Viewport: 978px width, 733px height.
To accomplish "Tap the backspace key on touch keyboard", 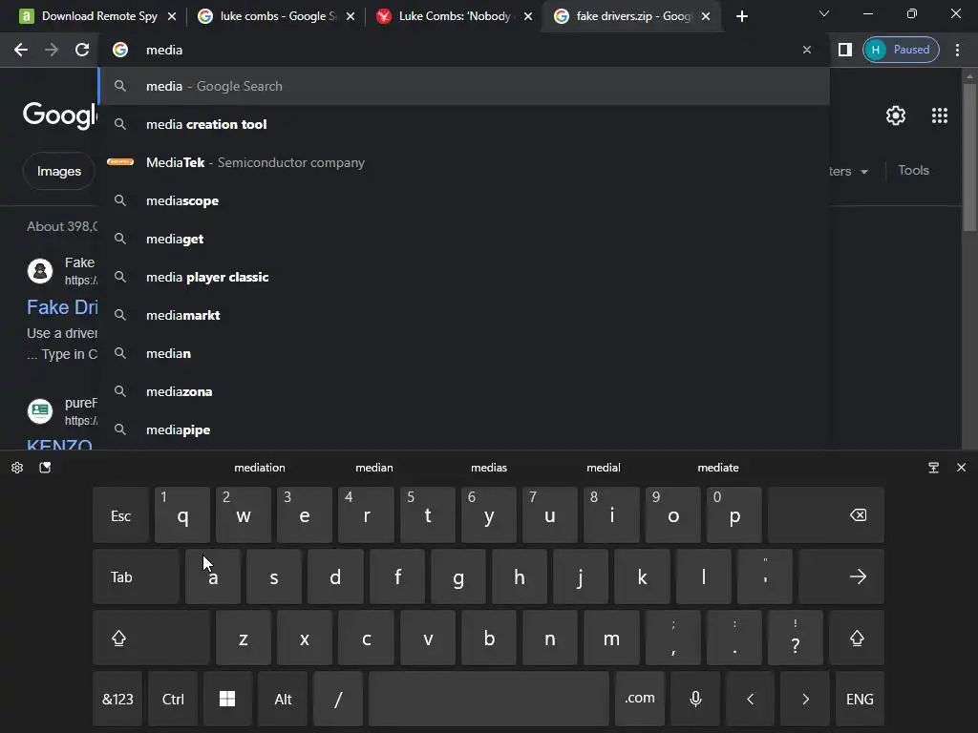I will [826, 514].
